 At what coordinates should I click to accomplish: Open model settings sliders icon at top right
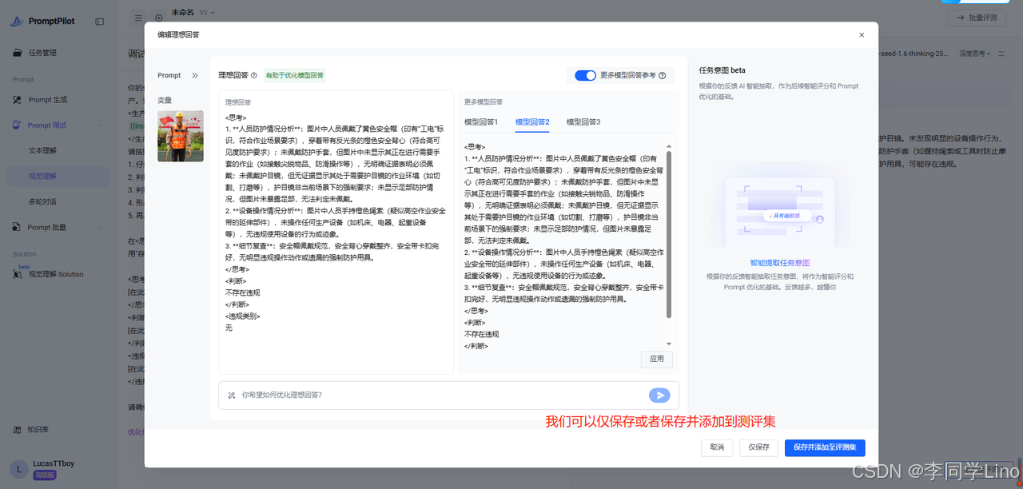pyautogui.click(x=1002, y=54)
